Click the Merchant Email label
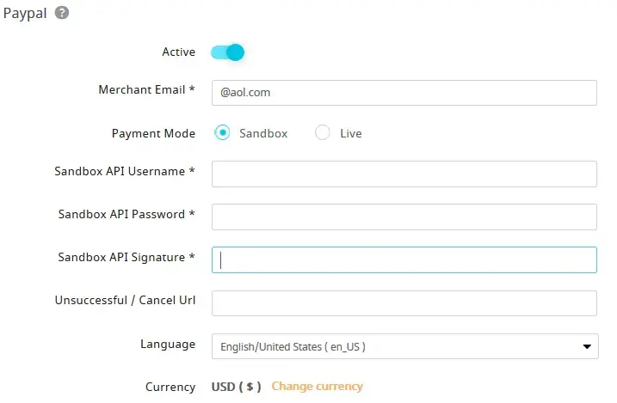Image resolution: width=617 pixels, height=403 pixels. point(146,90)
